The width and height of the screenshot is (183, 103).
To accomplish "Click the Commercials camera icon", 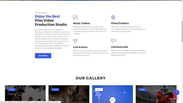I will coord(114,41).
